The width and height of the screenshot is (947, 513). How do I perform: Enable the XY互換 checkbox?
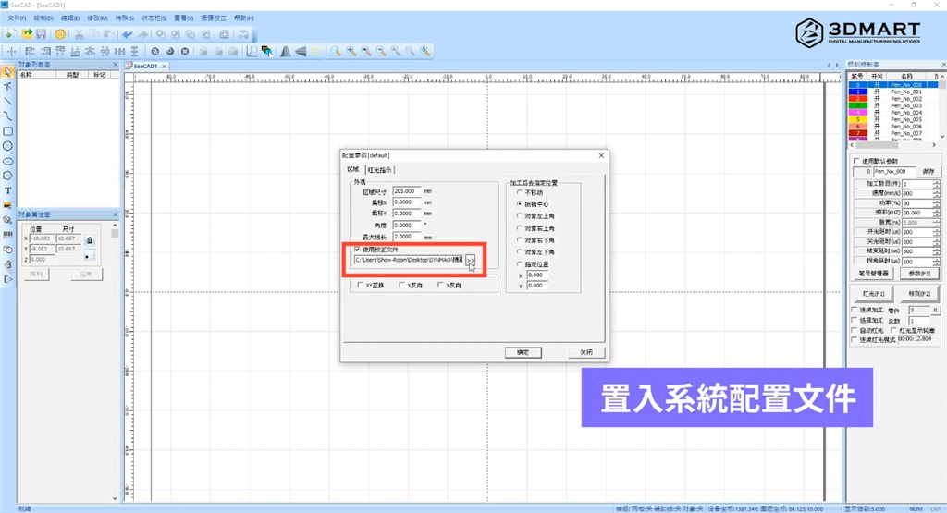[x=361, y=286]
